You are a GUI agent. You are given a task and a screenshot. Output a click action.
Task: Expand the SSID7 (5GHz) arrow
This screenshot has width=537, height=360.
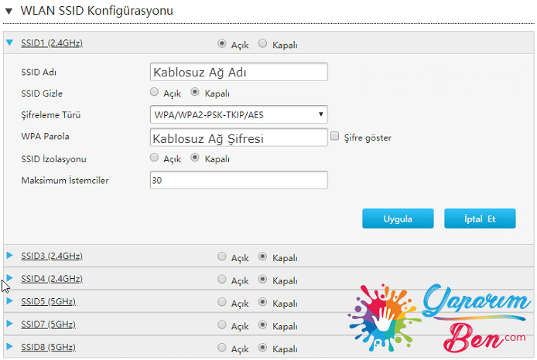[10, 324]
